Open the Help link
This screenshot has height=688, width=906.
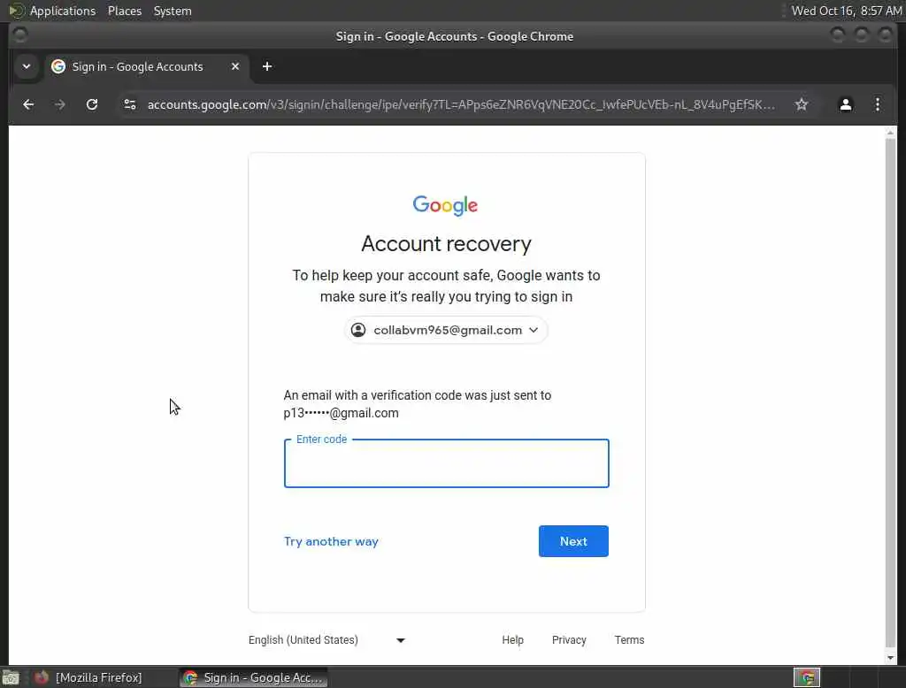point(512,640)
